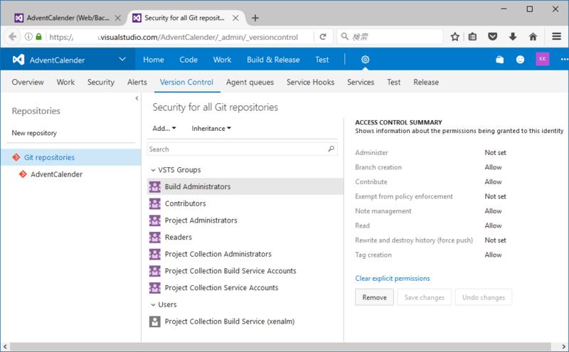The height and width of the screenshot is (352, 569).
Task: Open the Home hub
Action: point(154,60)
